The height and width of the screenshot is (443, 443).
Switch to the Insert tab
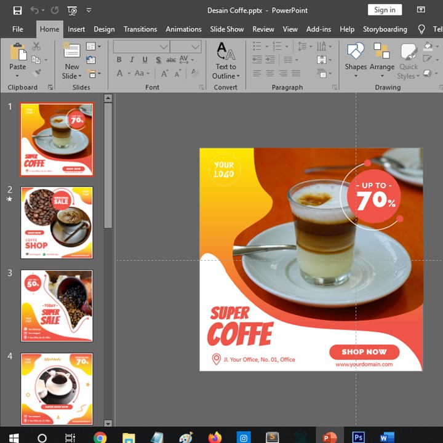tap(76, 29)
